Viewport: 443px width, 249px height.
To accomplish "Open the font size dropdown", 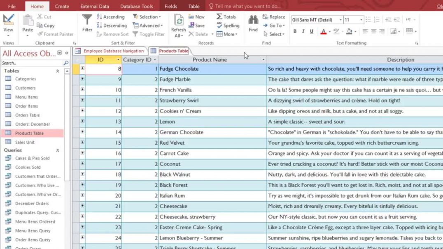I will click(361, 20).
